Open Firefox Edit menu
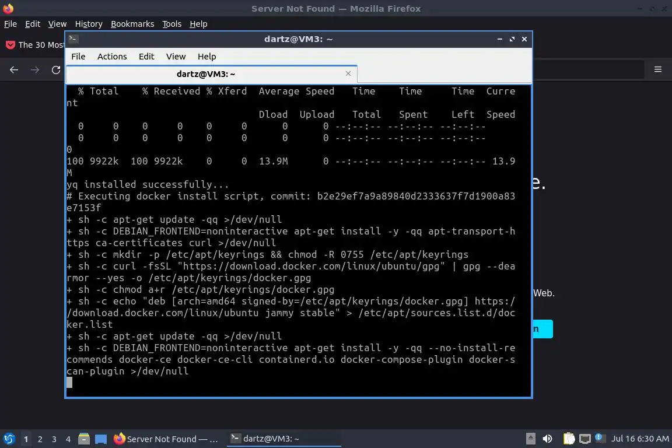This screenshot has width=672, height=448. [x=33, y=24]
